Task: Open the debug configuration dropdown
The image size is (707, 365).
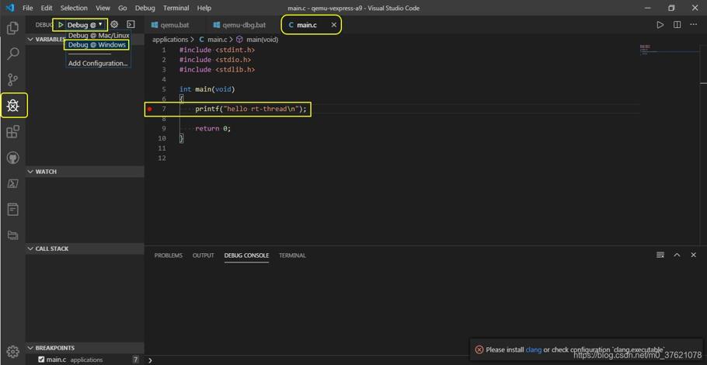Action: (84, 25)
